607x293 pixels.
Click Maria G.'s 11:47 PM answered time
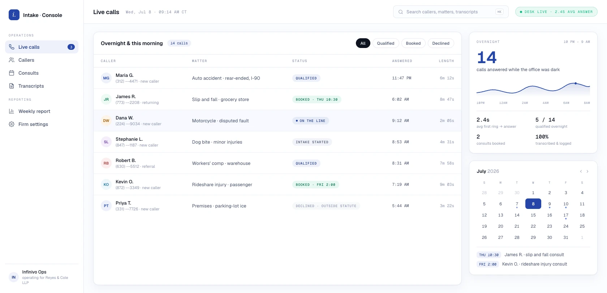pyautogui.click(x=401, y=78)
